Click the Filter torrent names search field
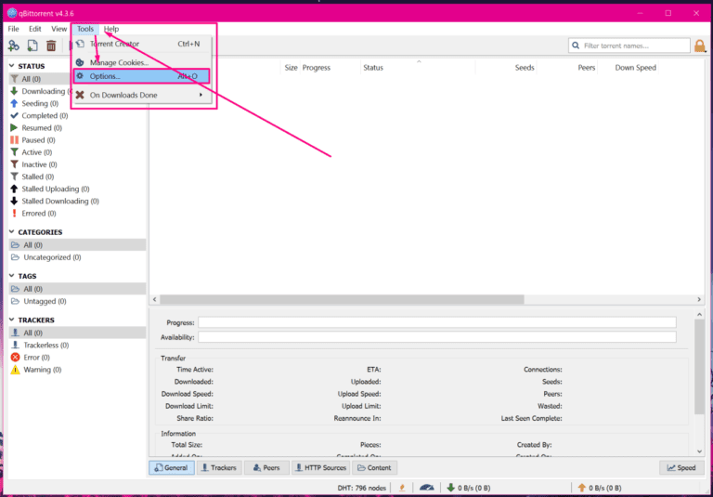This screenshot has height=497, width=713. [x=629, y=46]
